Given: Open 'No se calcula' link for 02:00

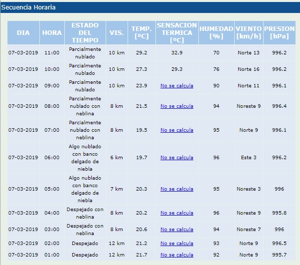Looking at the screenshot, I should [x=177, y=244].
